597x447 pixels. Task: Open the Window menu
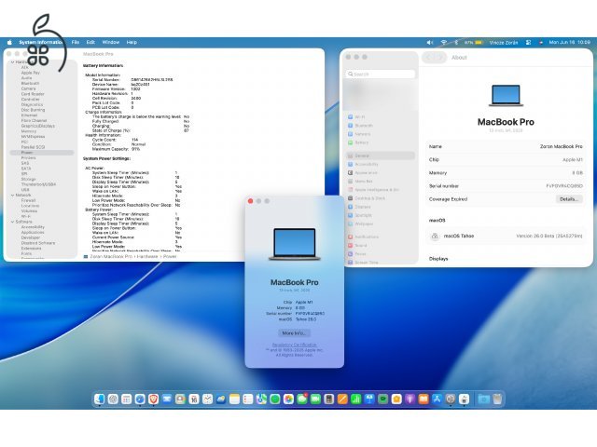[x=111, y=42]
